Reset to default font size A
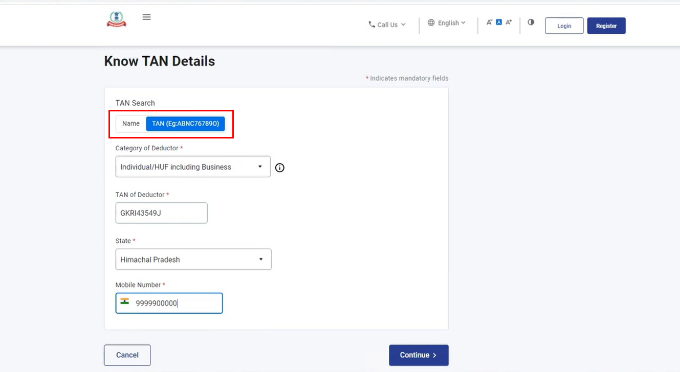Image resolution: width=680 pixels, height=372 pixels. point(499,22)
